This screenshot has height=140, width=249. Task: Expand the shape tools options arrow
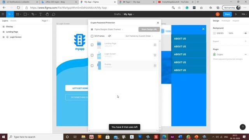28,14
